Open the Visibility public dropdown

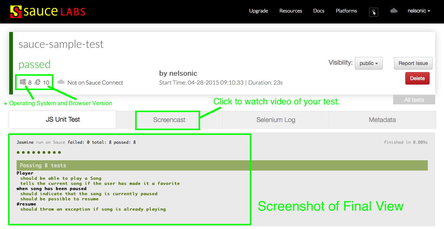coord(369,63)
